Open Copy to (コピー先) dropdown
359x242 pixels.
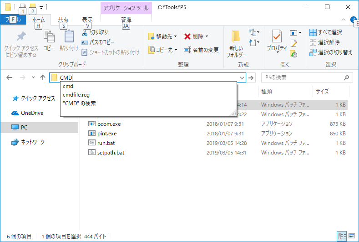click(162, 50)
